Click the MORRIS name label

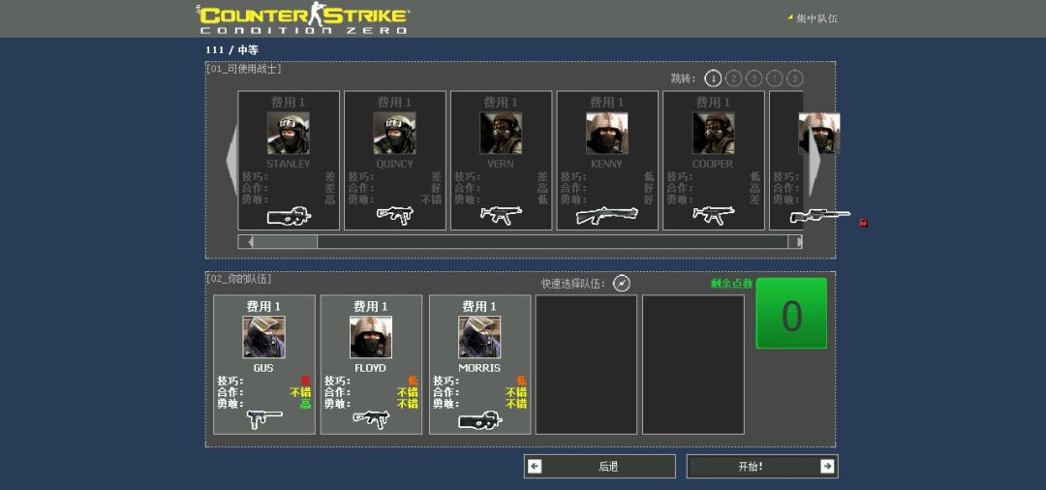pyautogui.click(x=479, y=368)
